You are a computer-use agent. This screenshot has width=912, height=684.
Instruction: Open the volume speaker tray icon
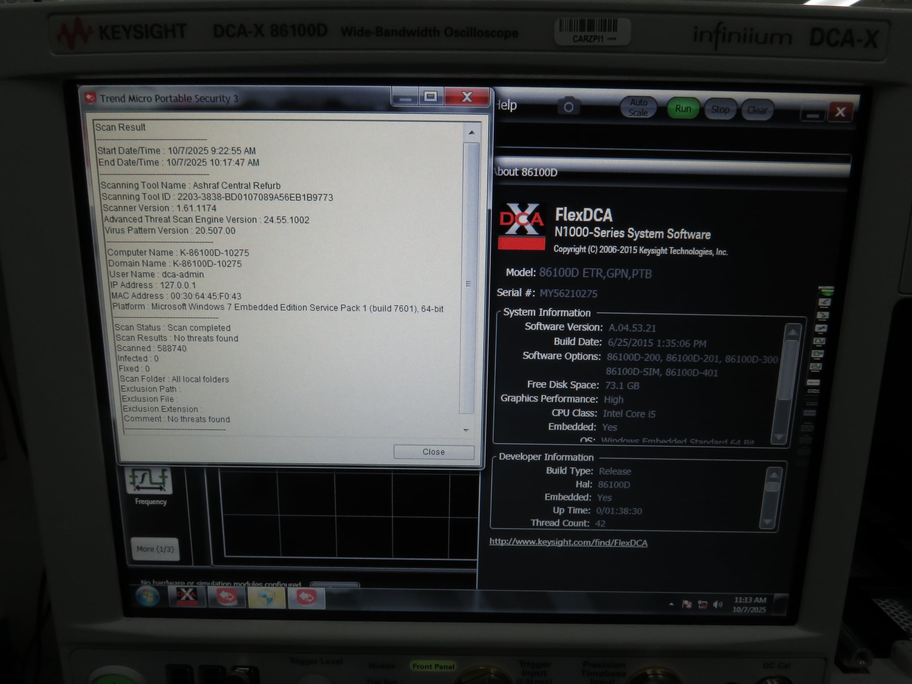[x=717, y=604]
